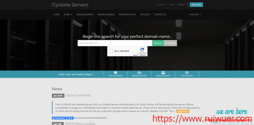Click the credit card icon above Make Payment
Viewport: 254px width, 125px height.
tap(163, 73)
